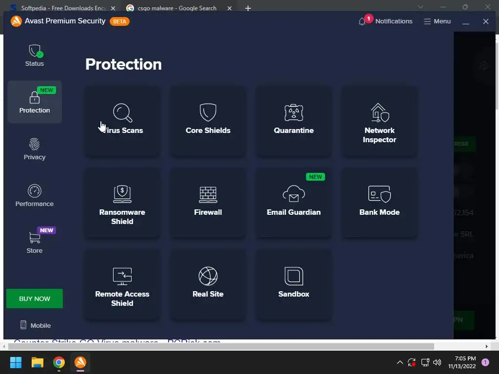Open the Privacy fingerprint section

tap(35, 149)
